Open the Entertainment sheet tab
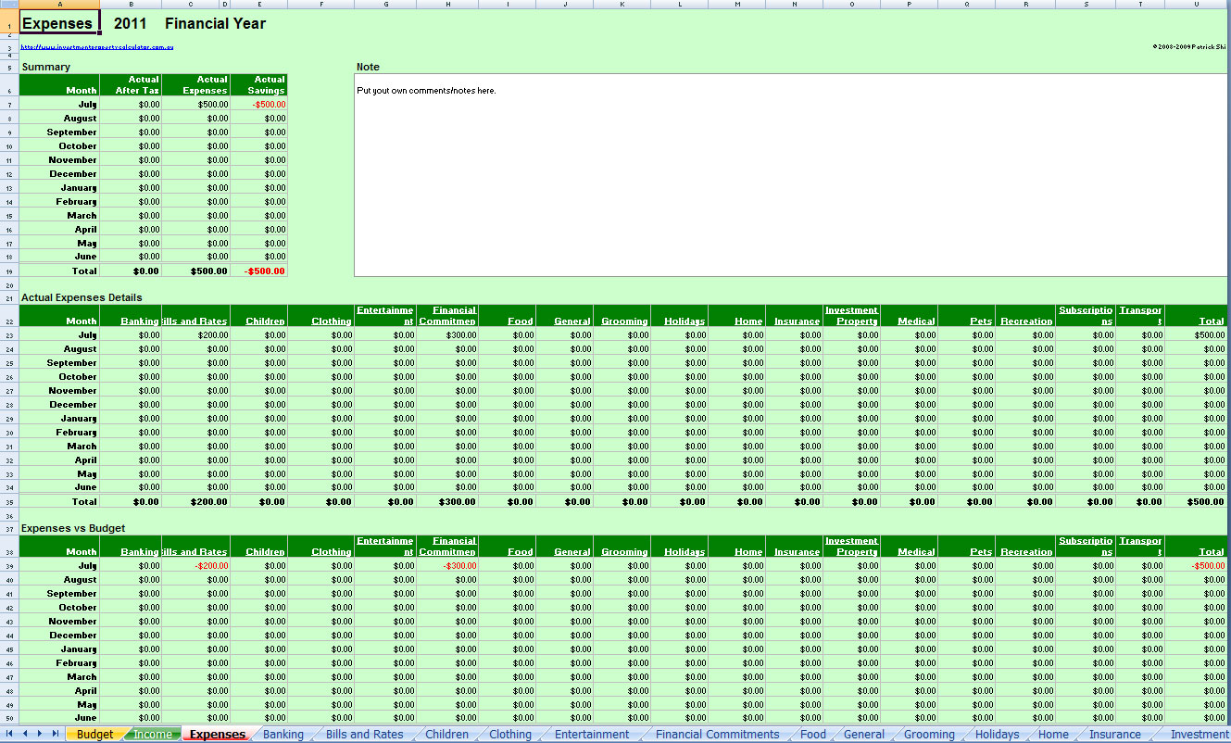1231x743 pixels. [591, 735]
